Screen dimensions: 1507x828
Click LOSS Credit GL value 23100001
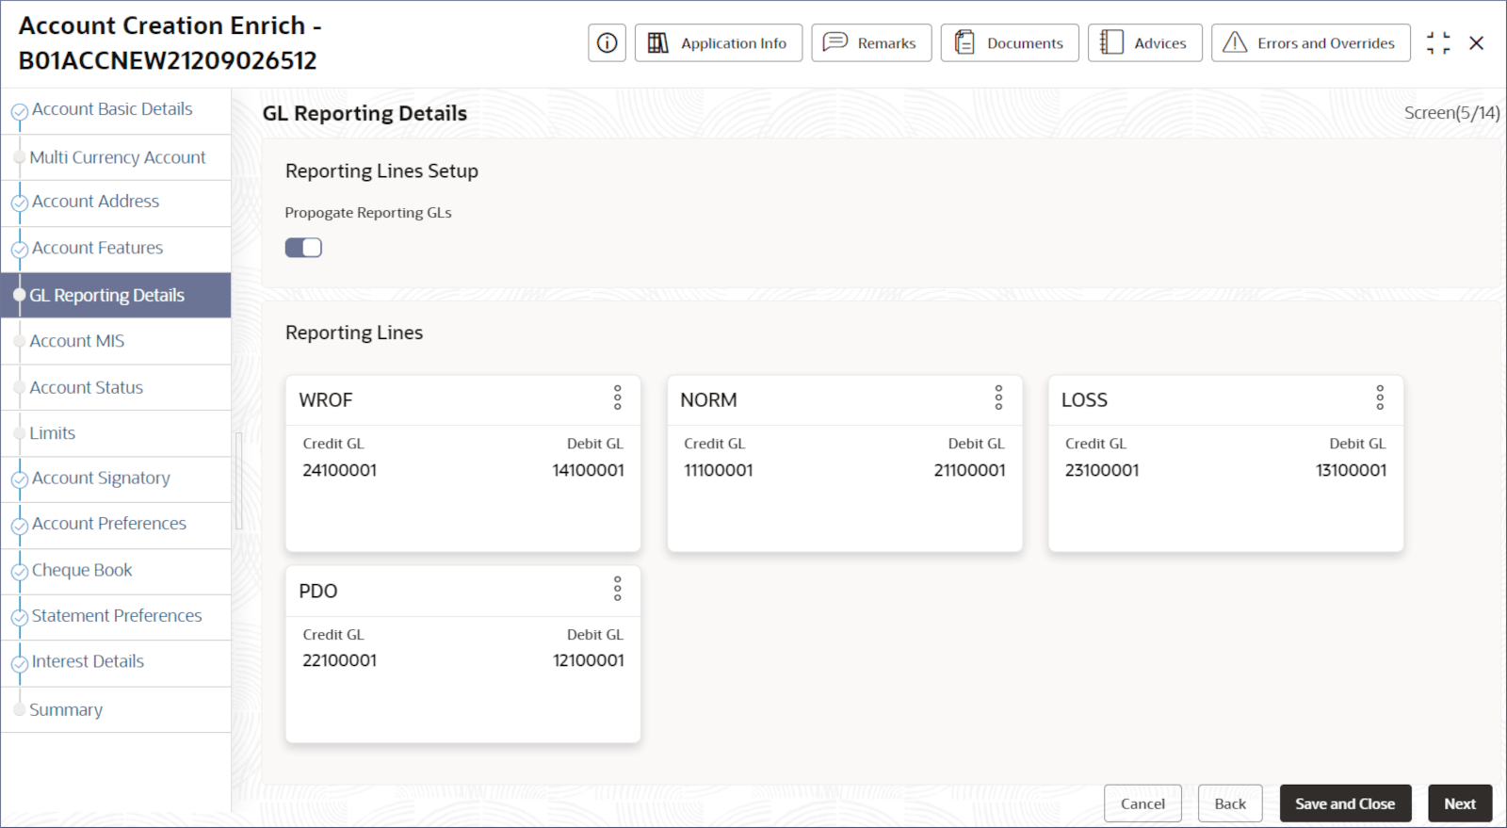click(1102, 470)
